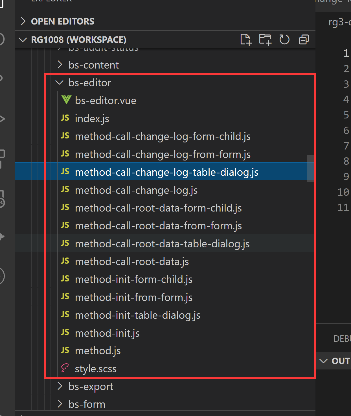Refresh the Explorer tree

[284, 39]
